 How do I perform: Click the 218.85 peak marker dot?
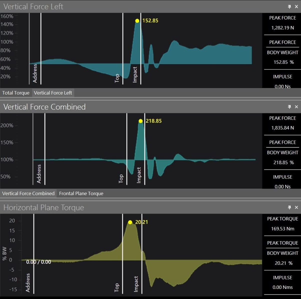tap(141, 121)
